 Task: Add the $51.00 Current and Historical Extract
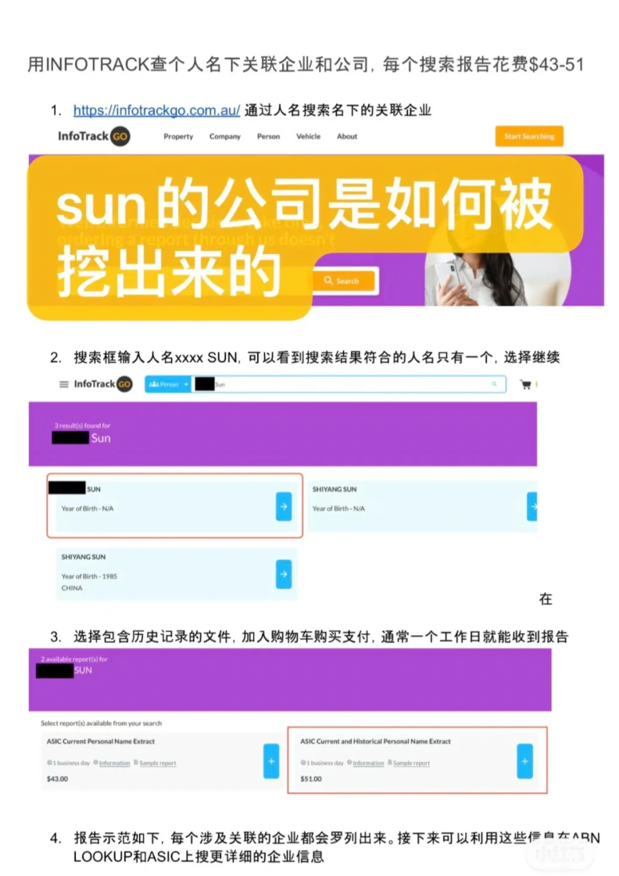(524, 761)
